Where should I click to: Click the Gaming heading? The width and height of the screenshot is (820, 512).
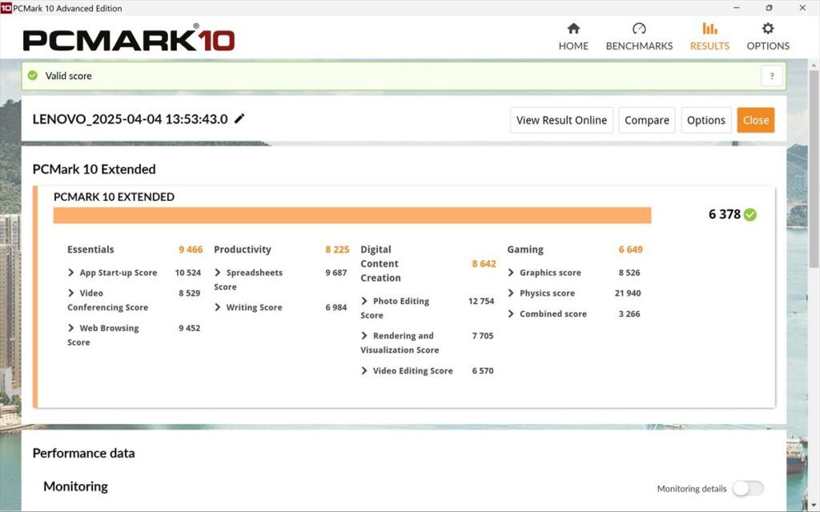525,250
